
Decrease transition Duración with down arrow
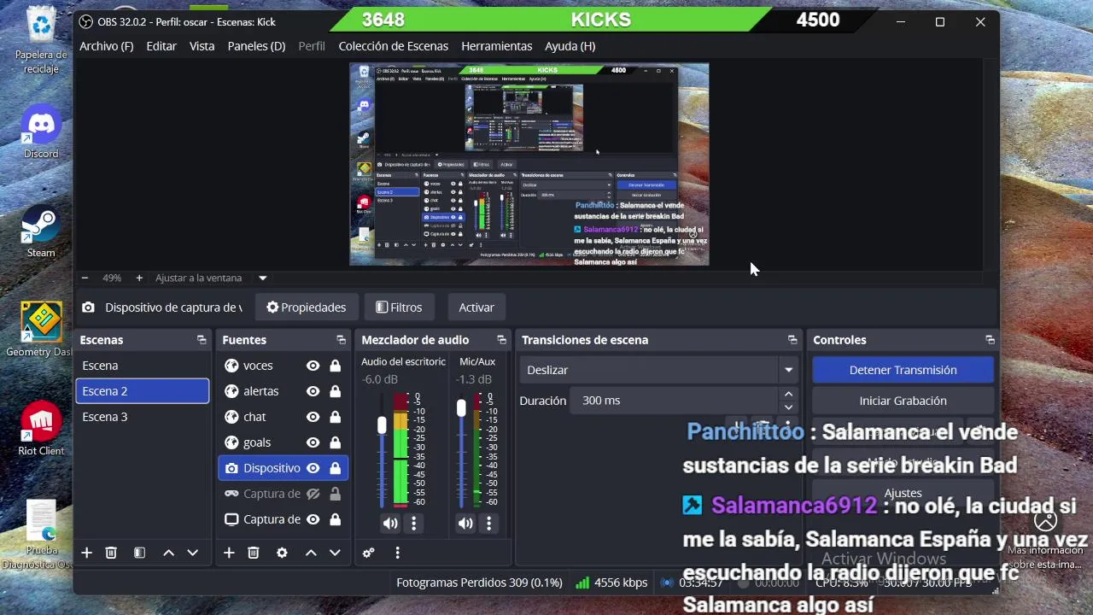point(788,407)
